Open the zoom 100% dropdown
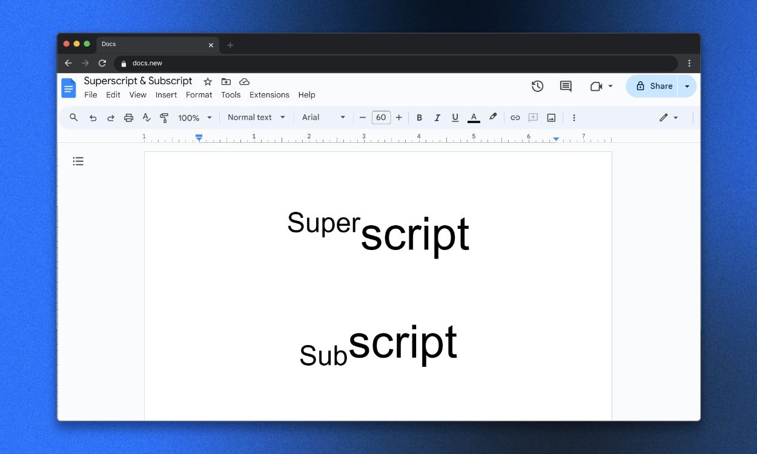Screen dimensions: 757x454 [195, 118]
